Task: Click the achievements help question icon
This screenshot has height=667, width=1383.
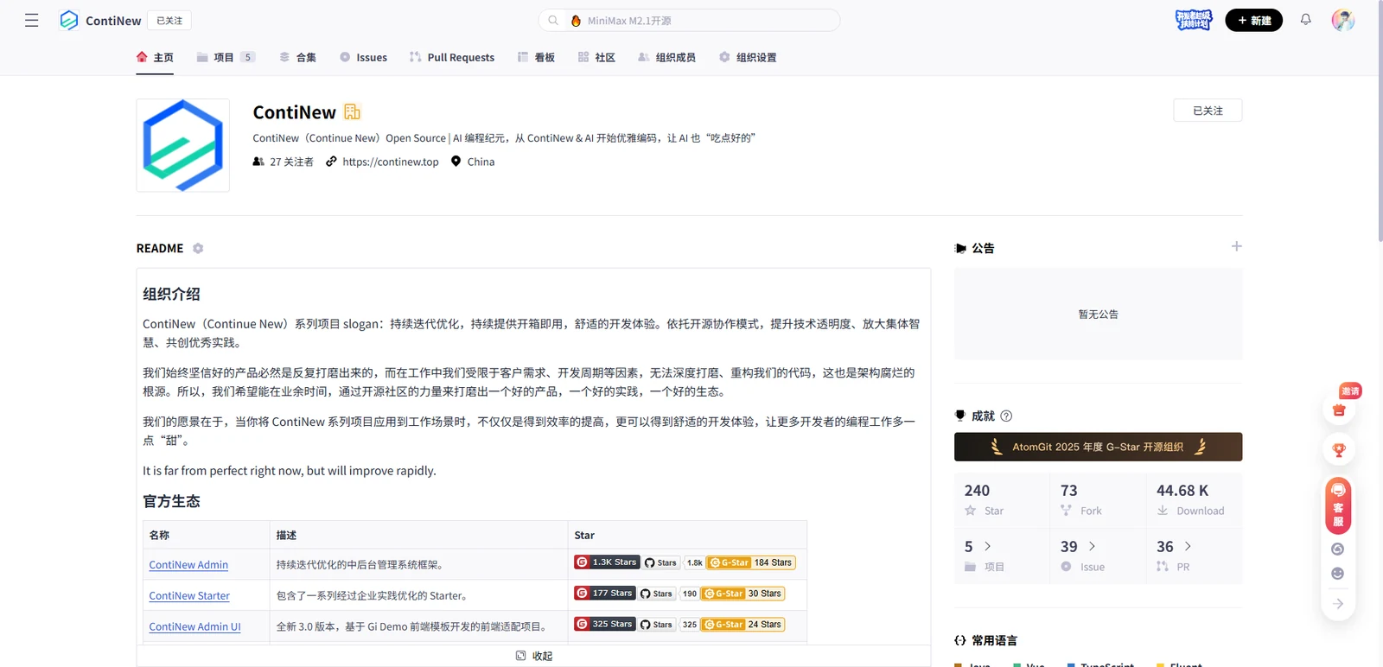Action: coord(1006,416)
